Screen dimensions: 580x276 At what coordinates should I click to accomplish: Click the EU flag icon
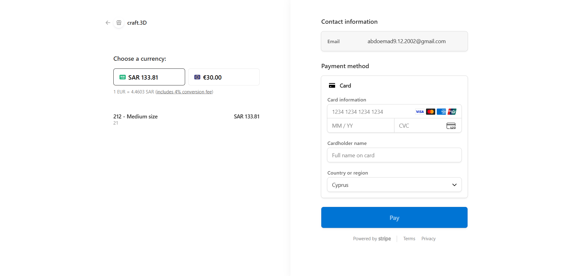point(197,77)
